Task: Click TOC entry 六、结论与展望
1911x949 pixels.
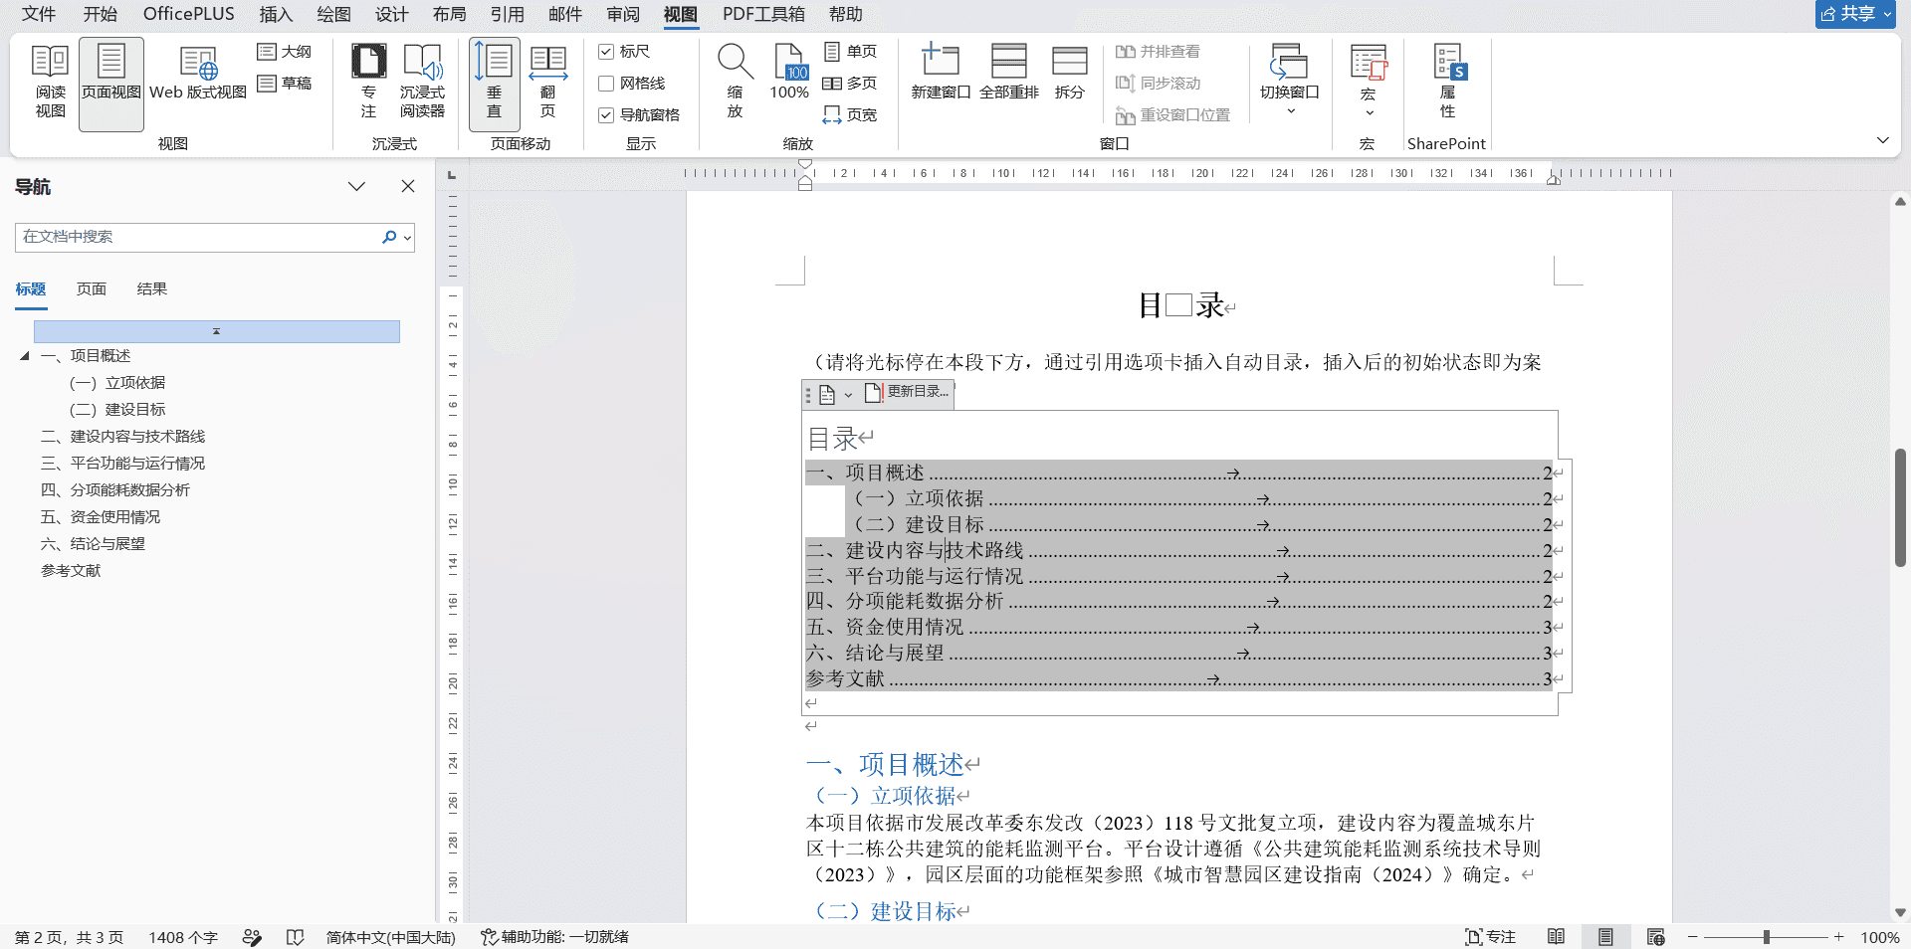Action: click(x=1178, y=654)
